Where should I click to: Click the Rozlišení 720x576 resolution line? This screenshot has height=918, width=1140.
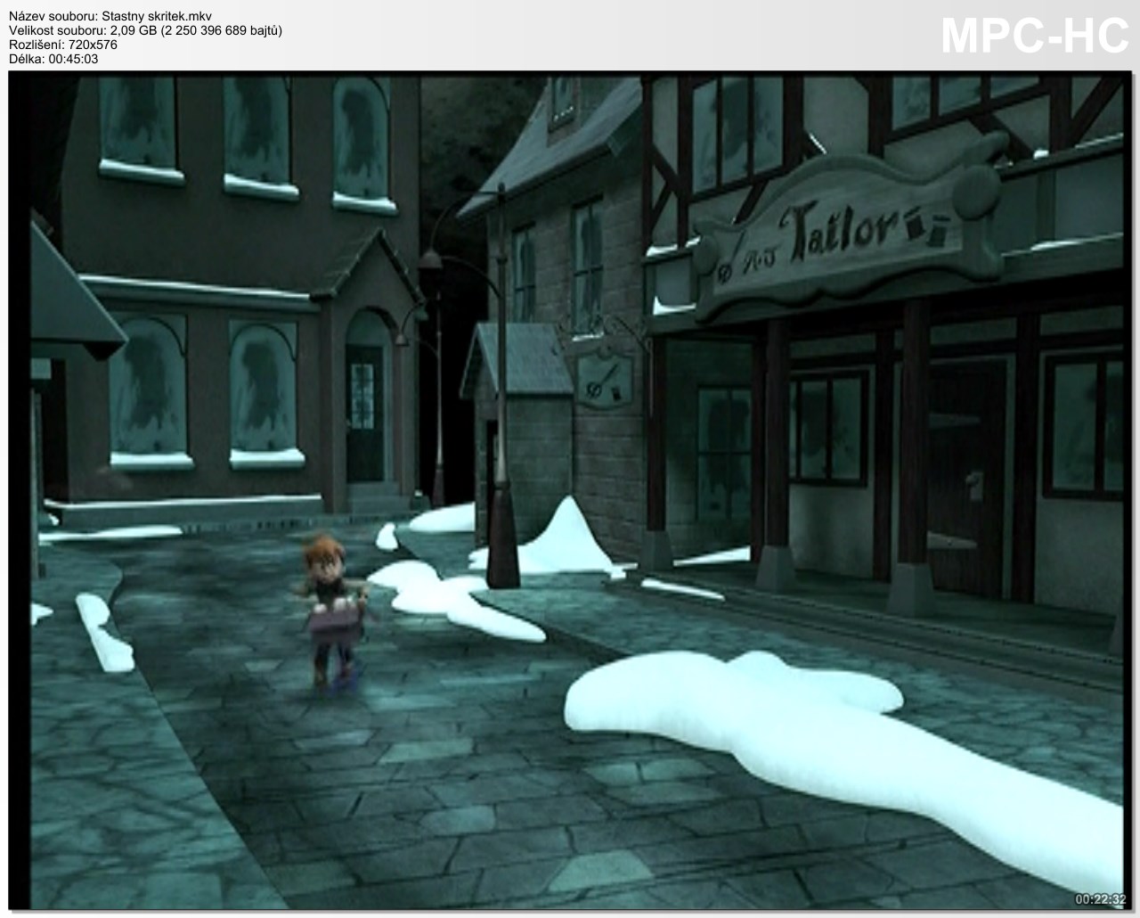click(62, 45)
